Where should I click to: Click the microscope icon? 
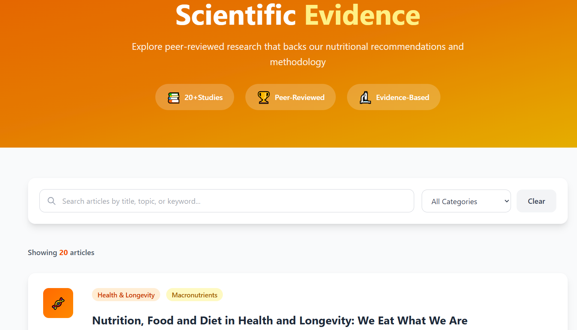(365, 97)
